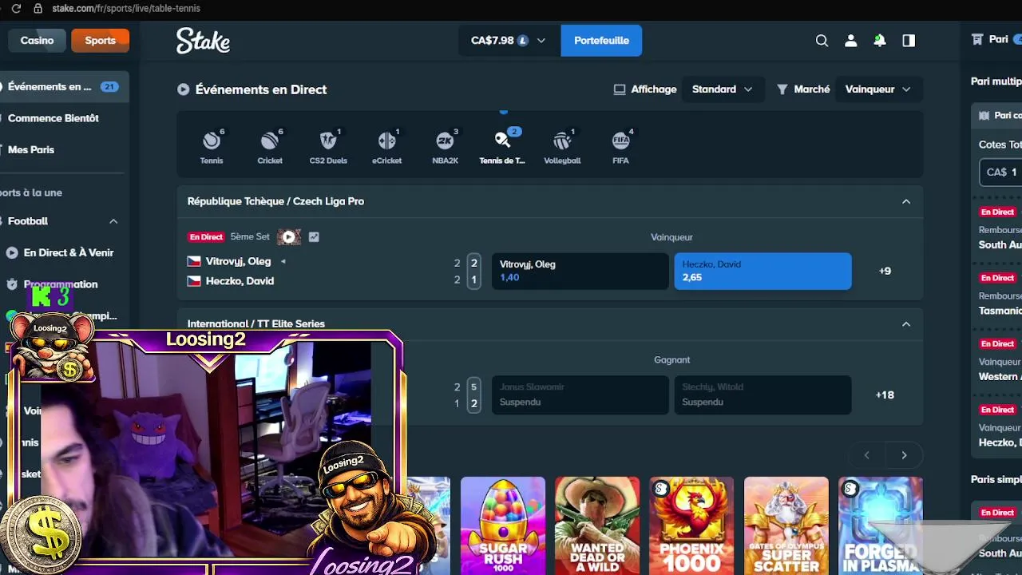
Task: Switch to the Sports tab
Action: [x=100, y=41]
